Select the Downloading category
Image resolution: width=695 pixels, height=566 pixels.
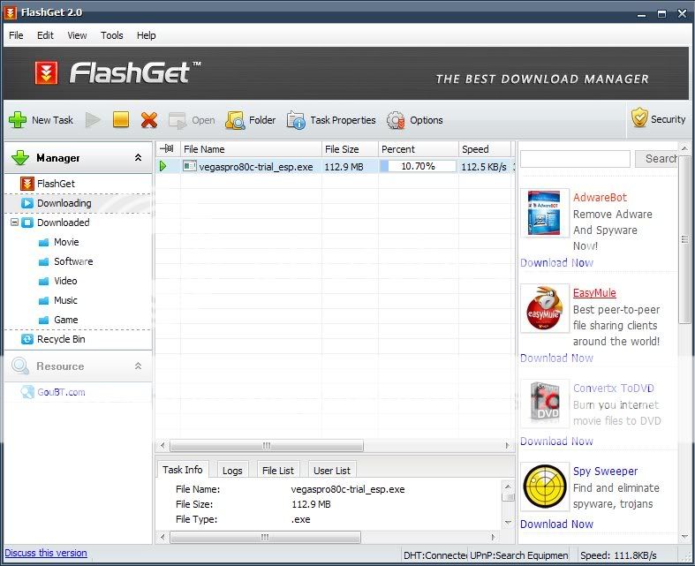[56, 203]
